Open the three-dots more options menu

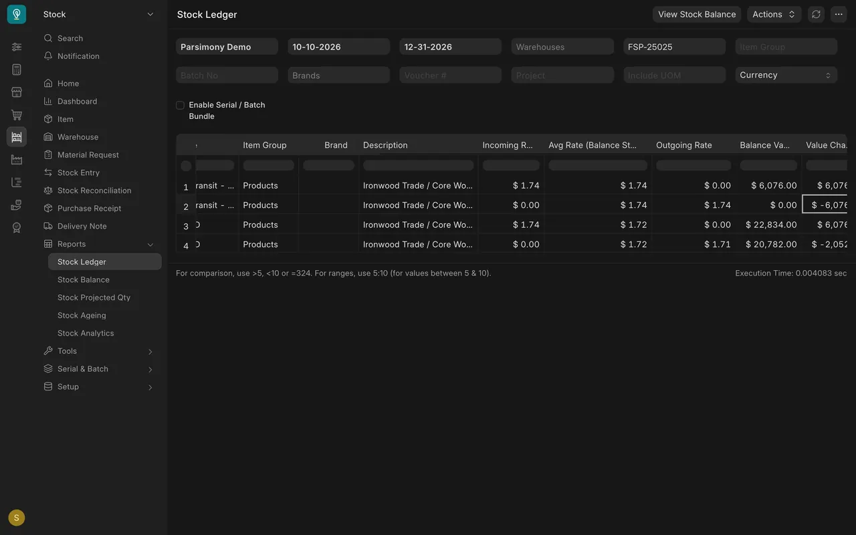[x=839, y=14]
